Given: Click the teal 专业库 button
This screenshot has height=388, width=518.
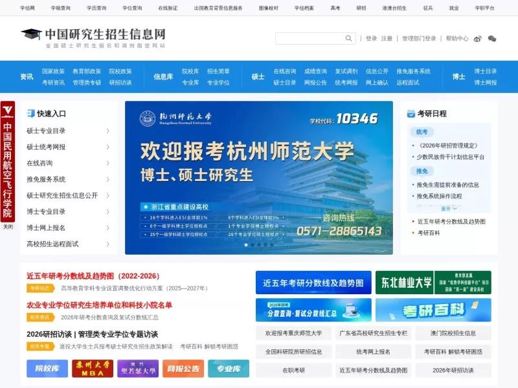Looking at the screenshot, I should pyautogui.click(x=229, y=369).
